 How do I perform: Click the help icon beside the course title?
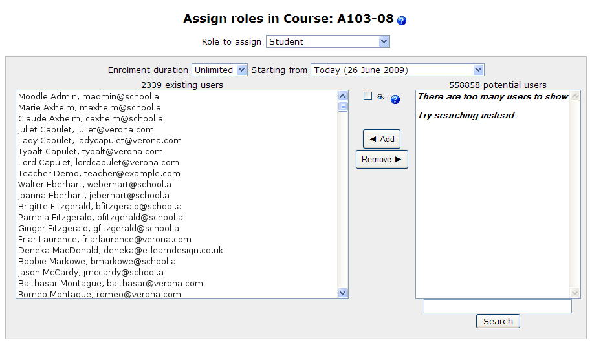click(402, 21)
